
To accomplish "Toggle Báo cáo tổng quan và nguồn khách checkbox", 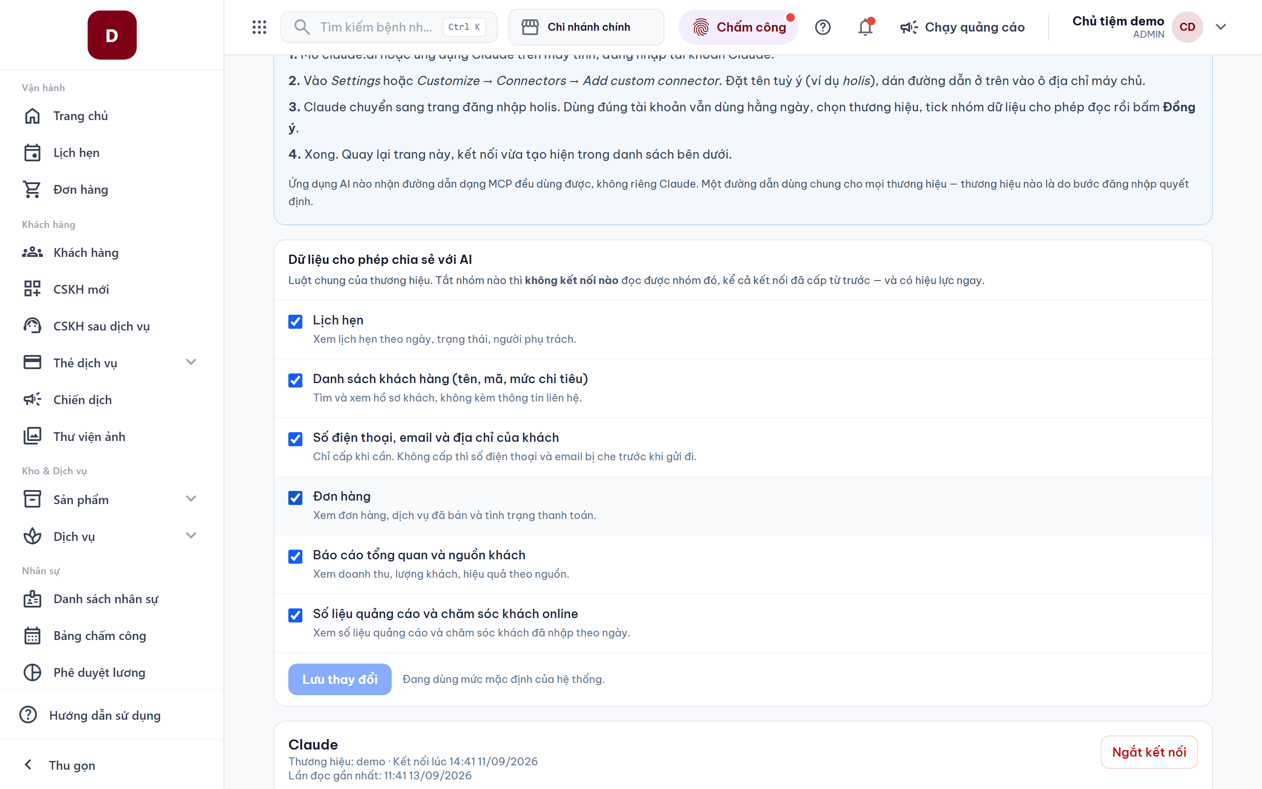I will point(295,557).
